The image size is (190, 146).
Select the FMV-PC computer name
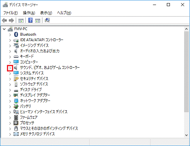[x=21, y=29]
